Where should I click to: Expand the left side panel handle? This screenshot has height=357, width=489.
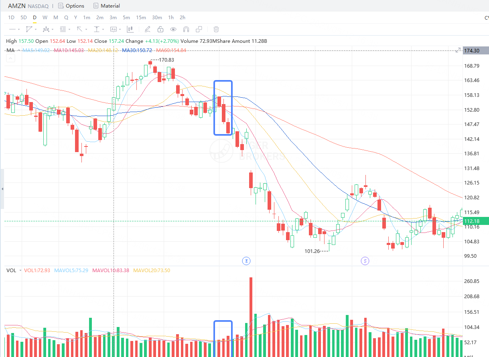[x=2, y=189]
